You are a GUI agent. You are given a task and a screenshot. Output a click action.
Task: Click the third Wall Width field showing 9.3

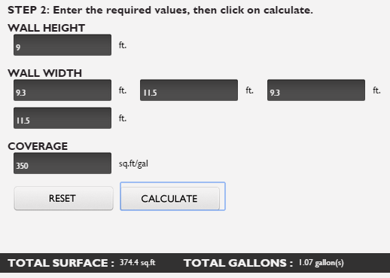pos(316,90)
